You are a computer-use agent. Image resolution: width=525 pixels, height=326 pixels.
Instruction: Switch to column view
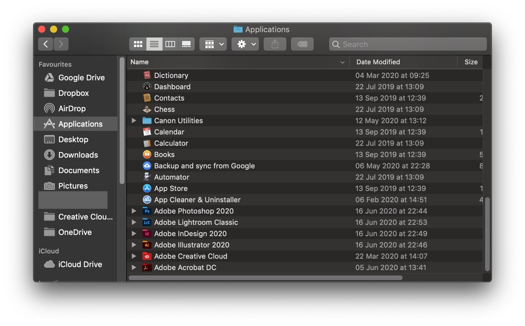pos(170,44)
